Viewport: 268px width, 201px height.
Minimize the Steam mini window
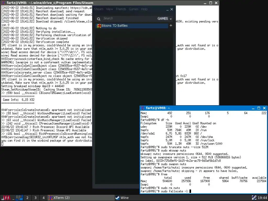tap(167, 10)
